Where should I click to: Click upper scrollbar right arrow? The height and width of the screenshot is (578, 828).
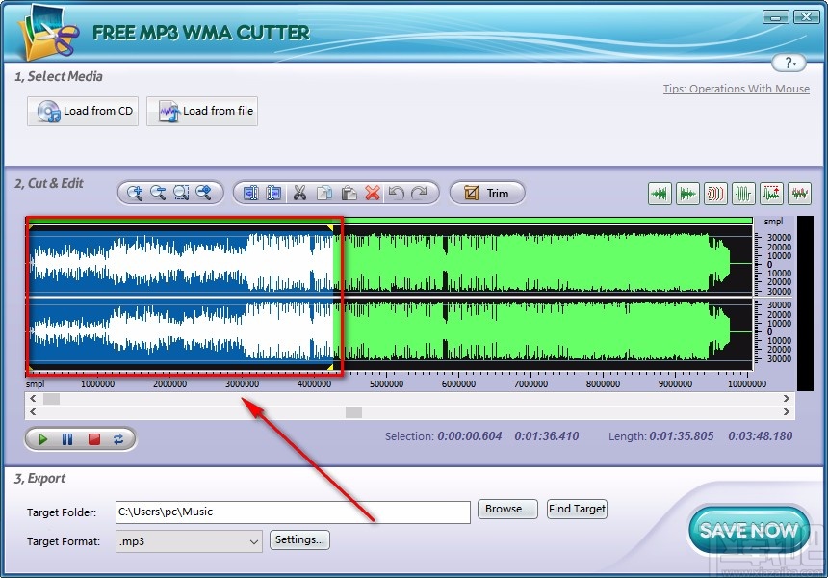[787, 399]
